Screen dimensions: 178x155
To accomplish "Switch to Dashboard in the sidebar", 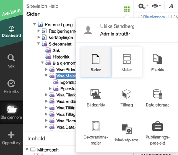I will [x=11, y=32].
